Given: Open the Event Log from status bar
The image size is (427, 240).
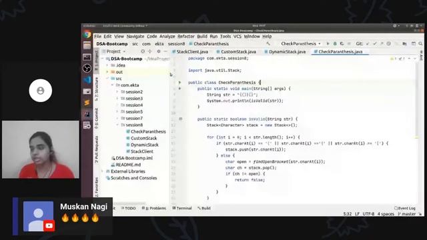Looking at the screenshot, I should click(x=405, y=208).
